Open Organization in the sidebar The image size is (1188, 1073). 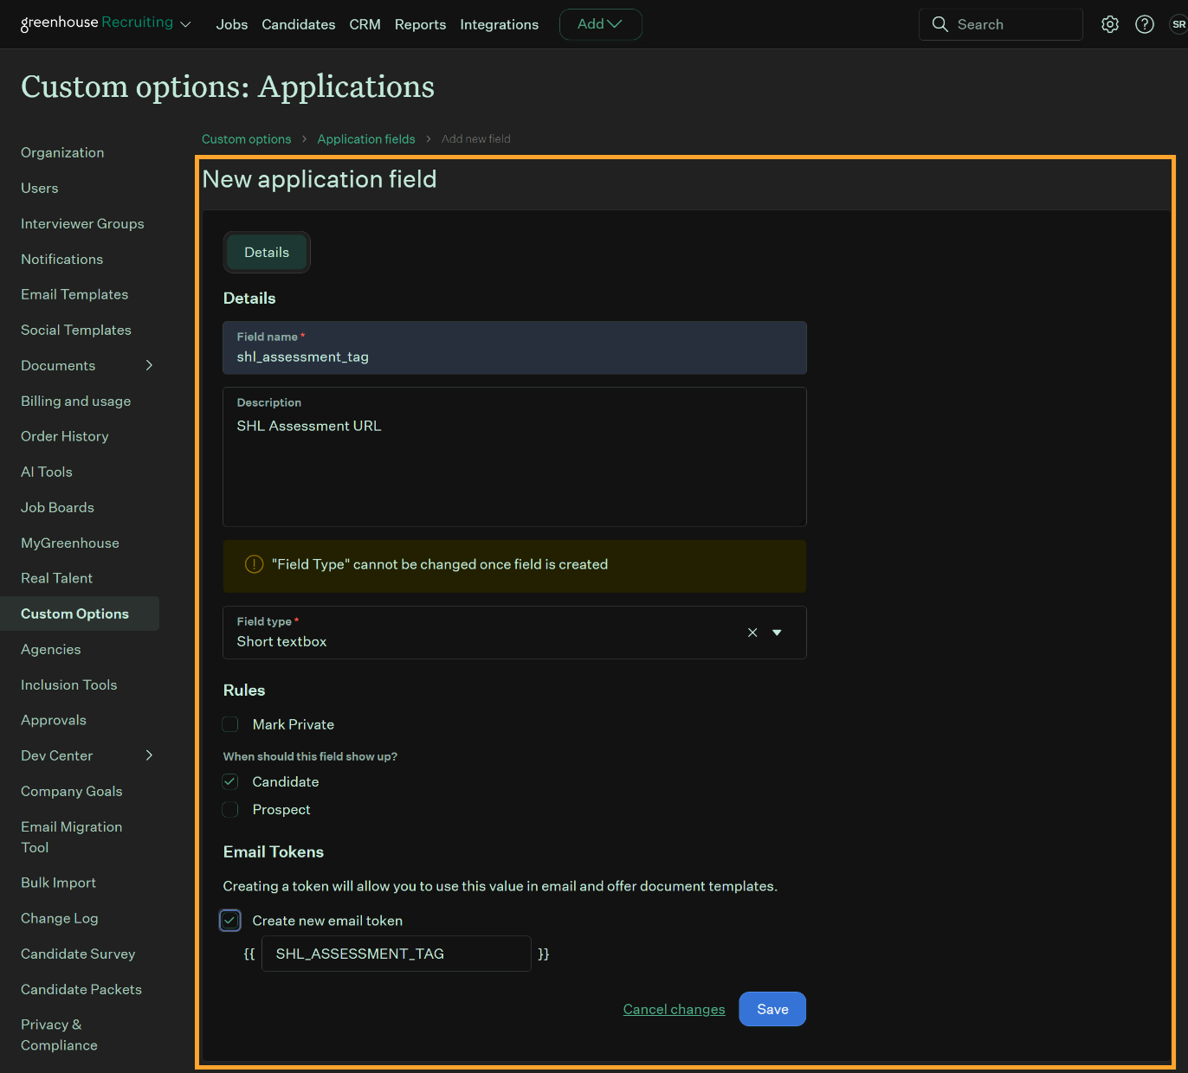tap(62, 152)
